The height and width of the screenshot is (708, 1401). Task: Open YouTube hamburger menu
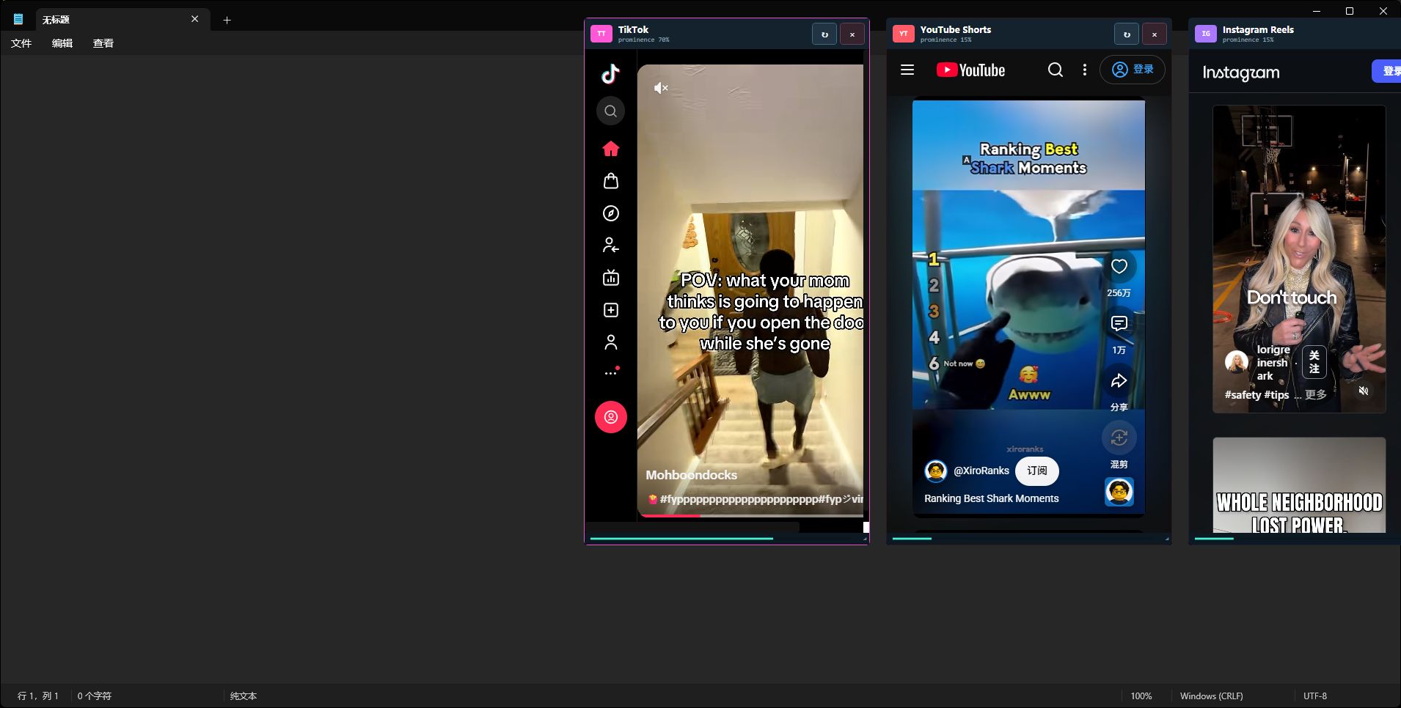tap(907, 70)
